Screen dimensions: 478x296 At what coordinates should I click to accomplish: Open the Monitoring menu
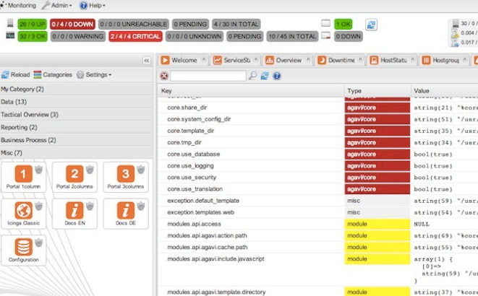(18, 5)
